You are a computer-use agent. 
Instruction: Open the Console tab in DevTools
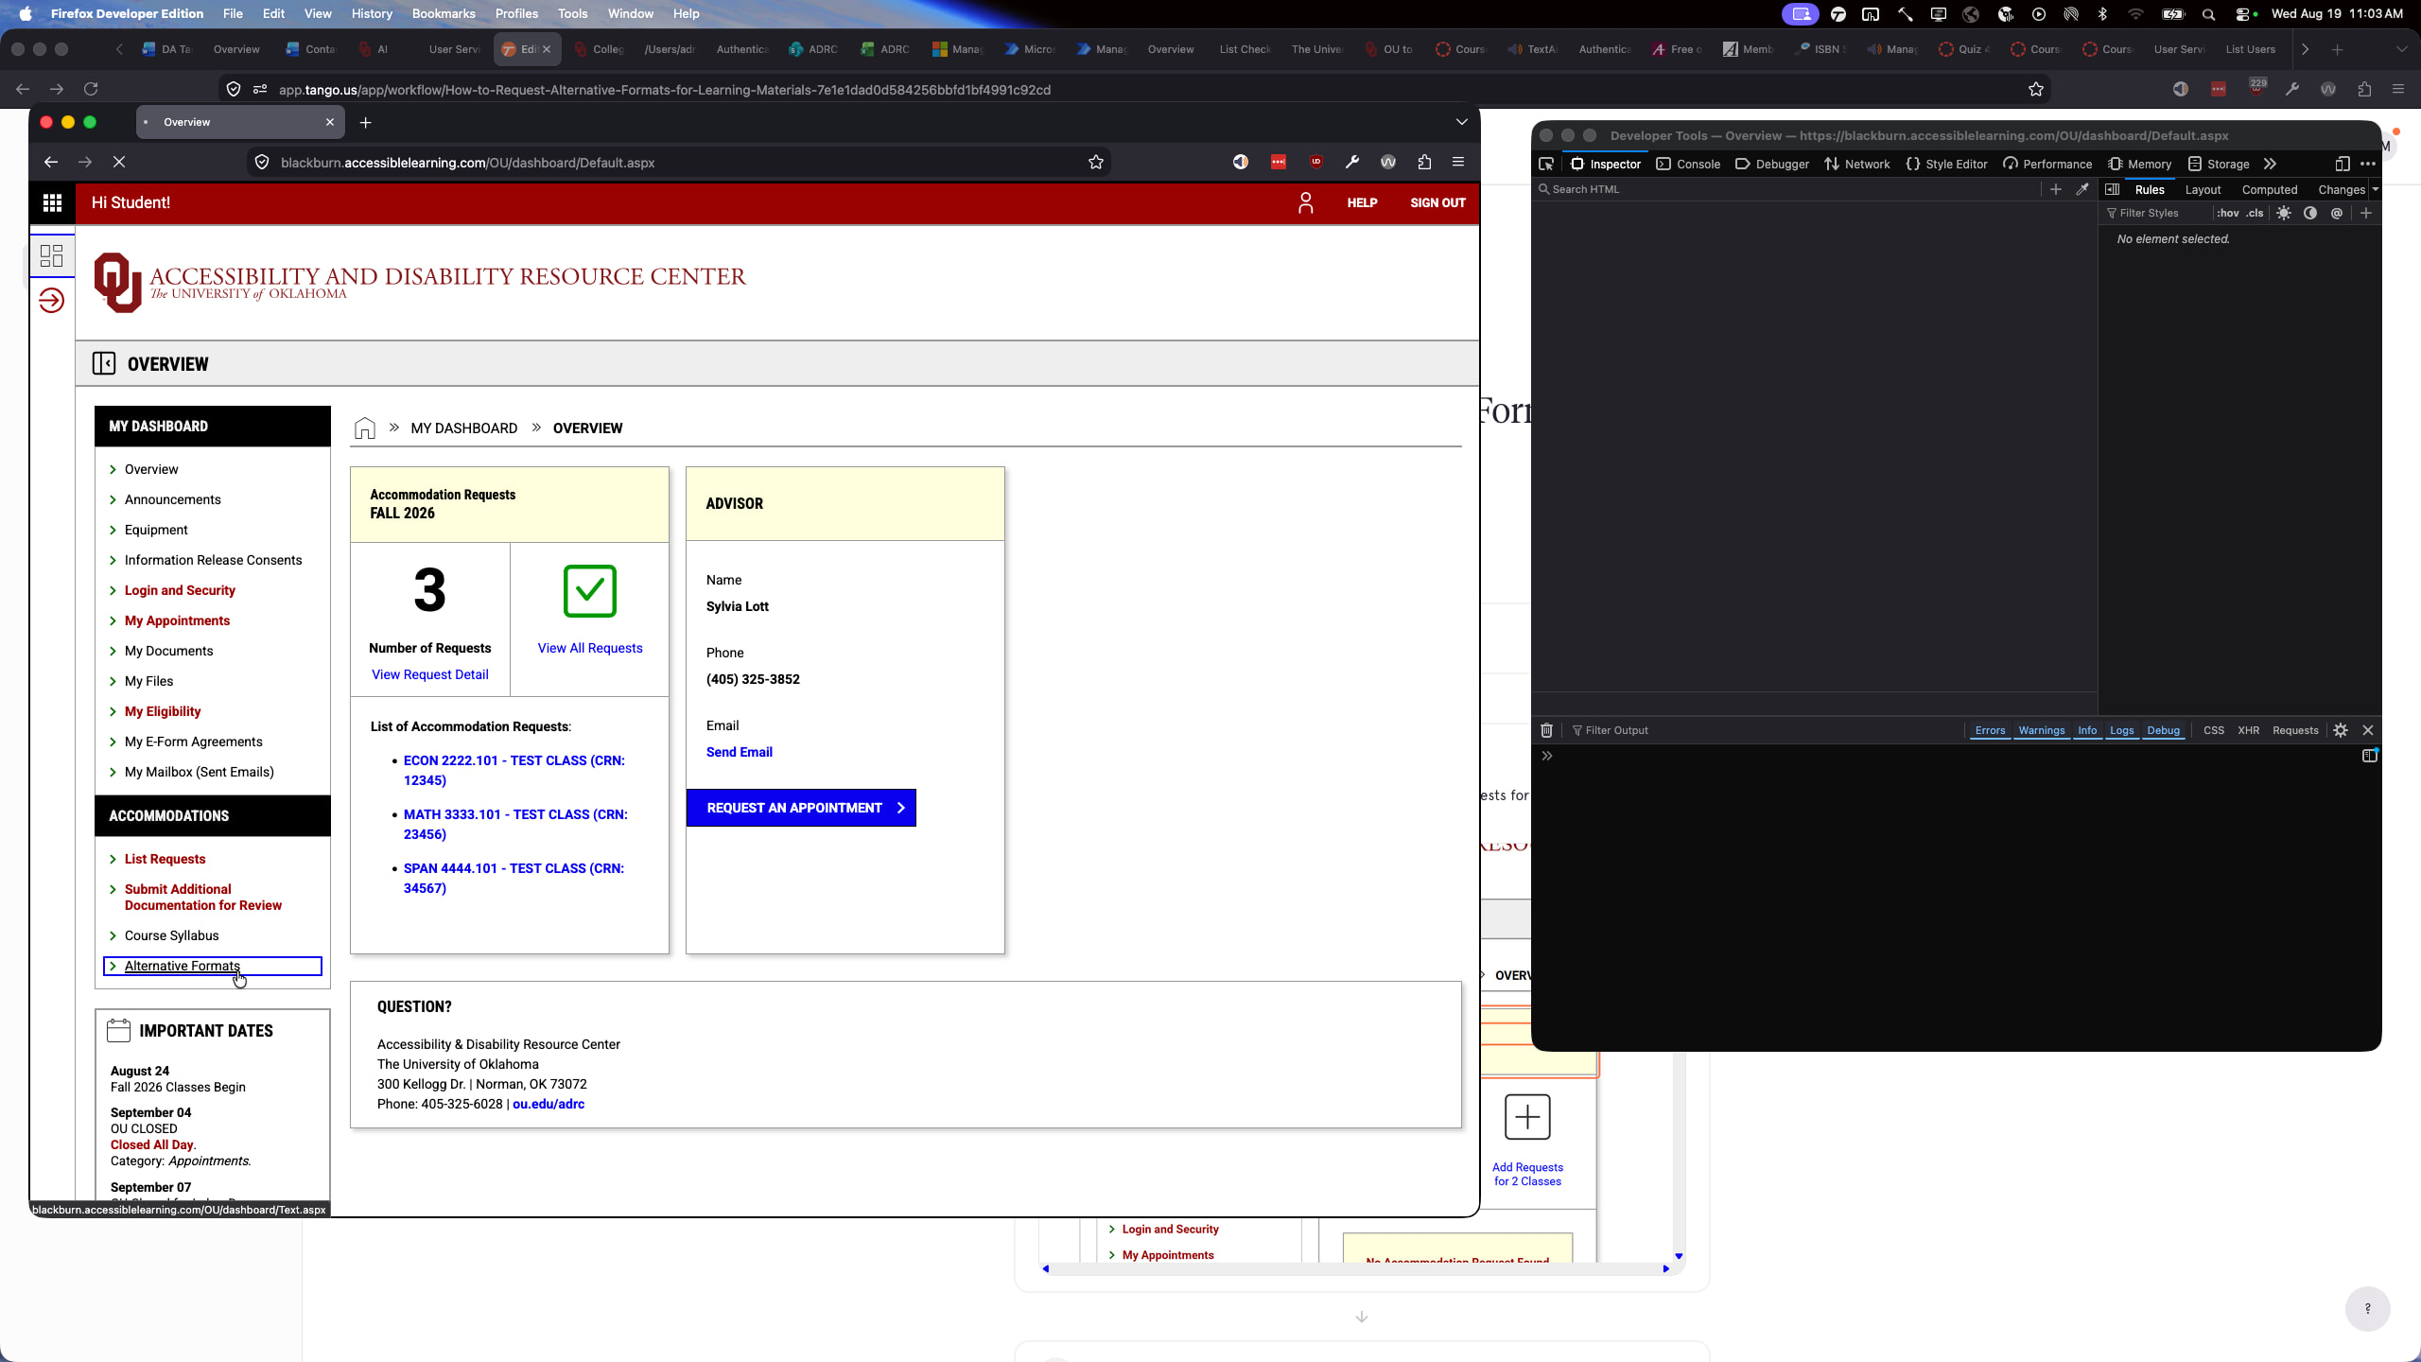tap(1688, 165)
